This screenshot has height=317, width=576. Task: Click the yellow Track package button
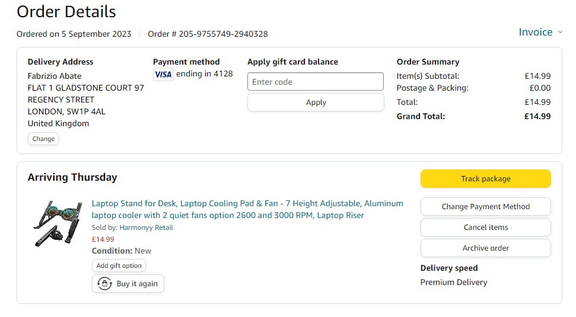tap(485, 179)
